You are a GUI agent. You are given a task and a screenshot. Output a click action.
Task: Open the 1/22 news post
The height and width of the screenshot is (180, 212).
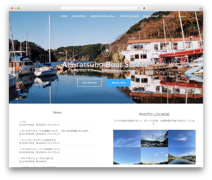tap(24, 122)
